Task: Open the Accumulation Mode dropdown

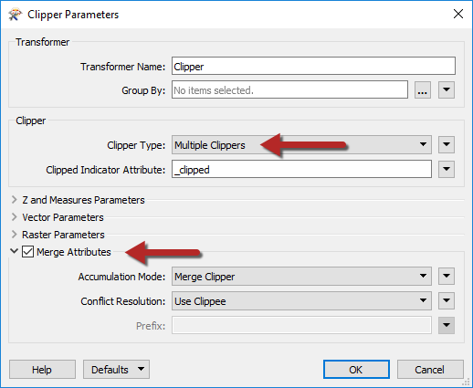Action: click(301, 277)
